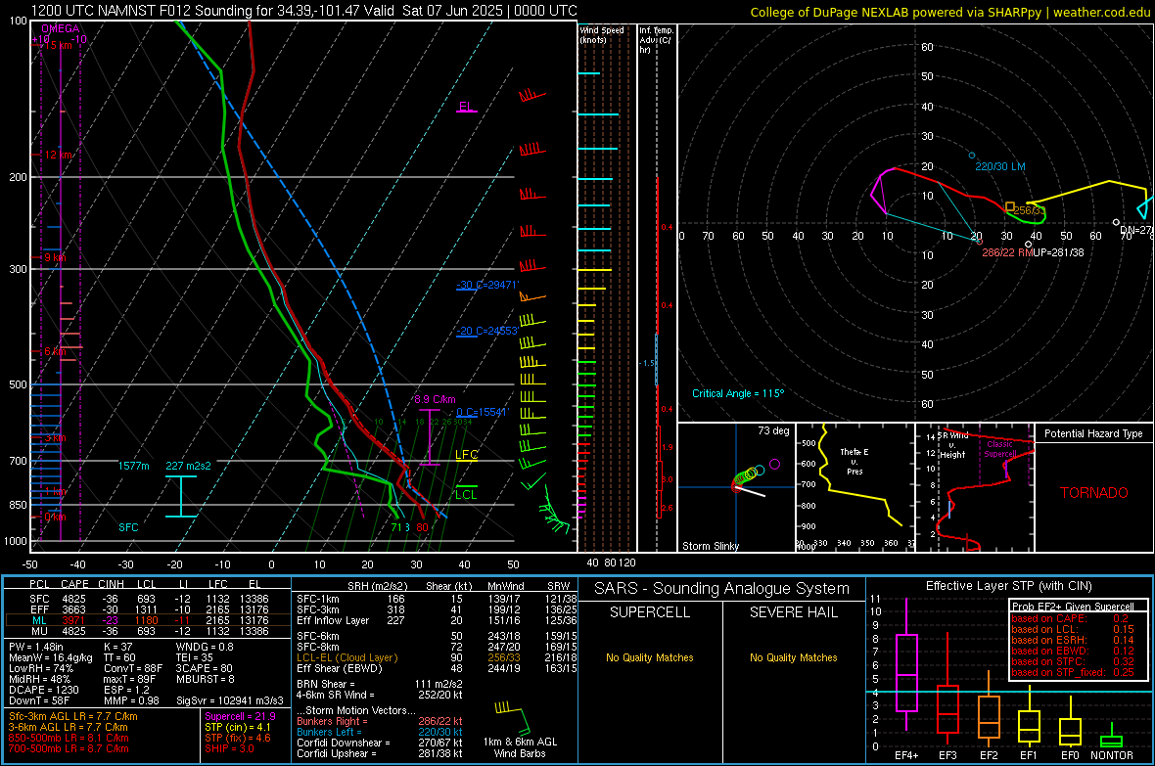Screen dimensions: 1155x766
Task: Click the 73 deg label in Storm Slinky
Action: coord(773,430)
